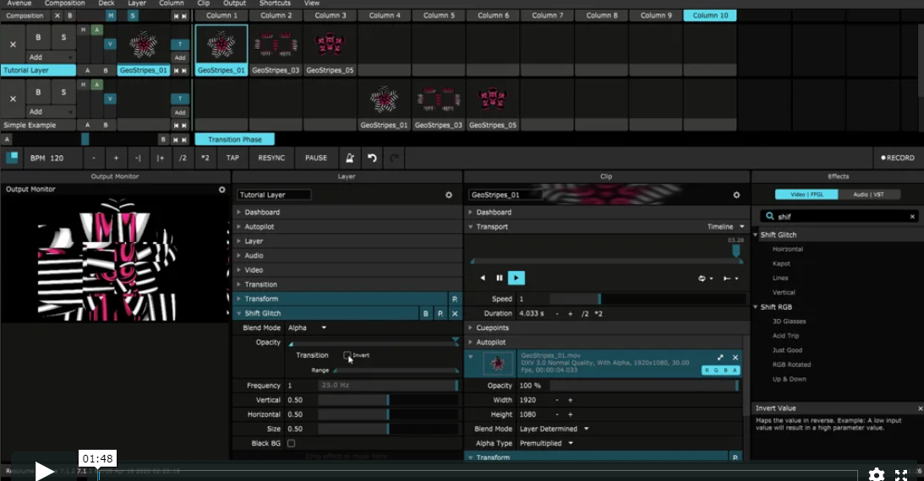
Task: Open the Shift Glitch Blend Mode dropdown
Action: (307, 327)
